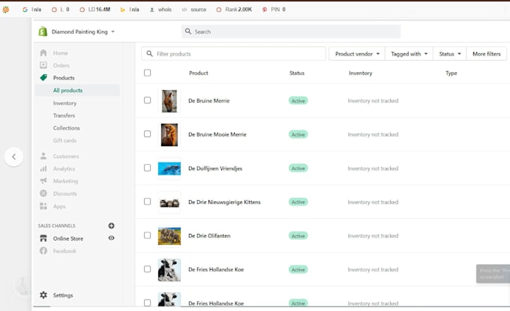Open Inventory submenu item
Viewport: 510px width, 311px height.
tap(64, 103)
